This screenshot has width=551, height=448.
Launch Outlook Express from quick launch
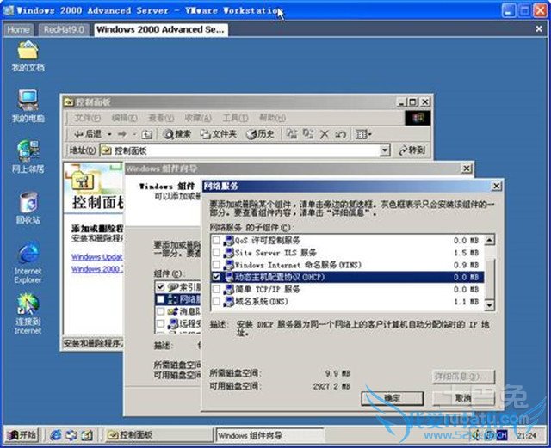[71, 435]
